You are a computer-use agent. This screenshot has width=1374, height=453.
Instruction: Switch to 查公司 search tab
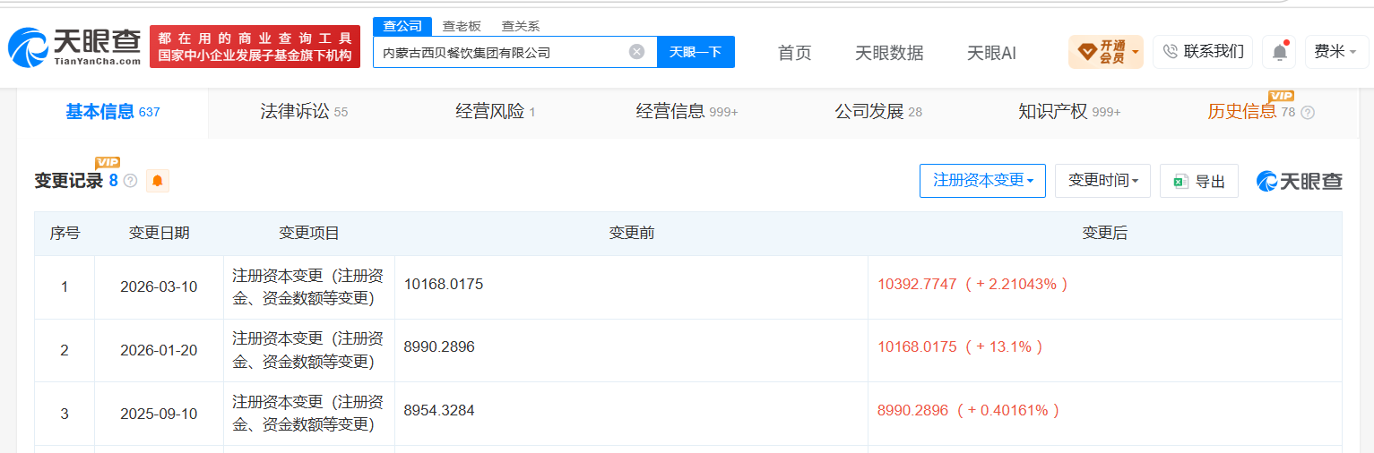[402, 26]
